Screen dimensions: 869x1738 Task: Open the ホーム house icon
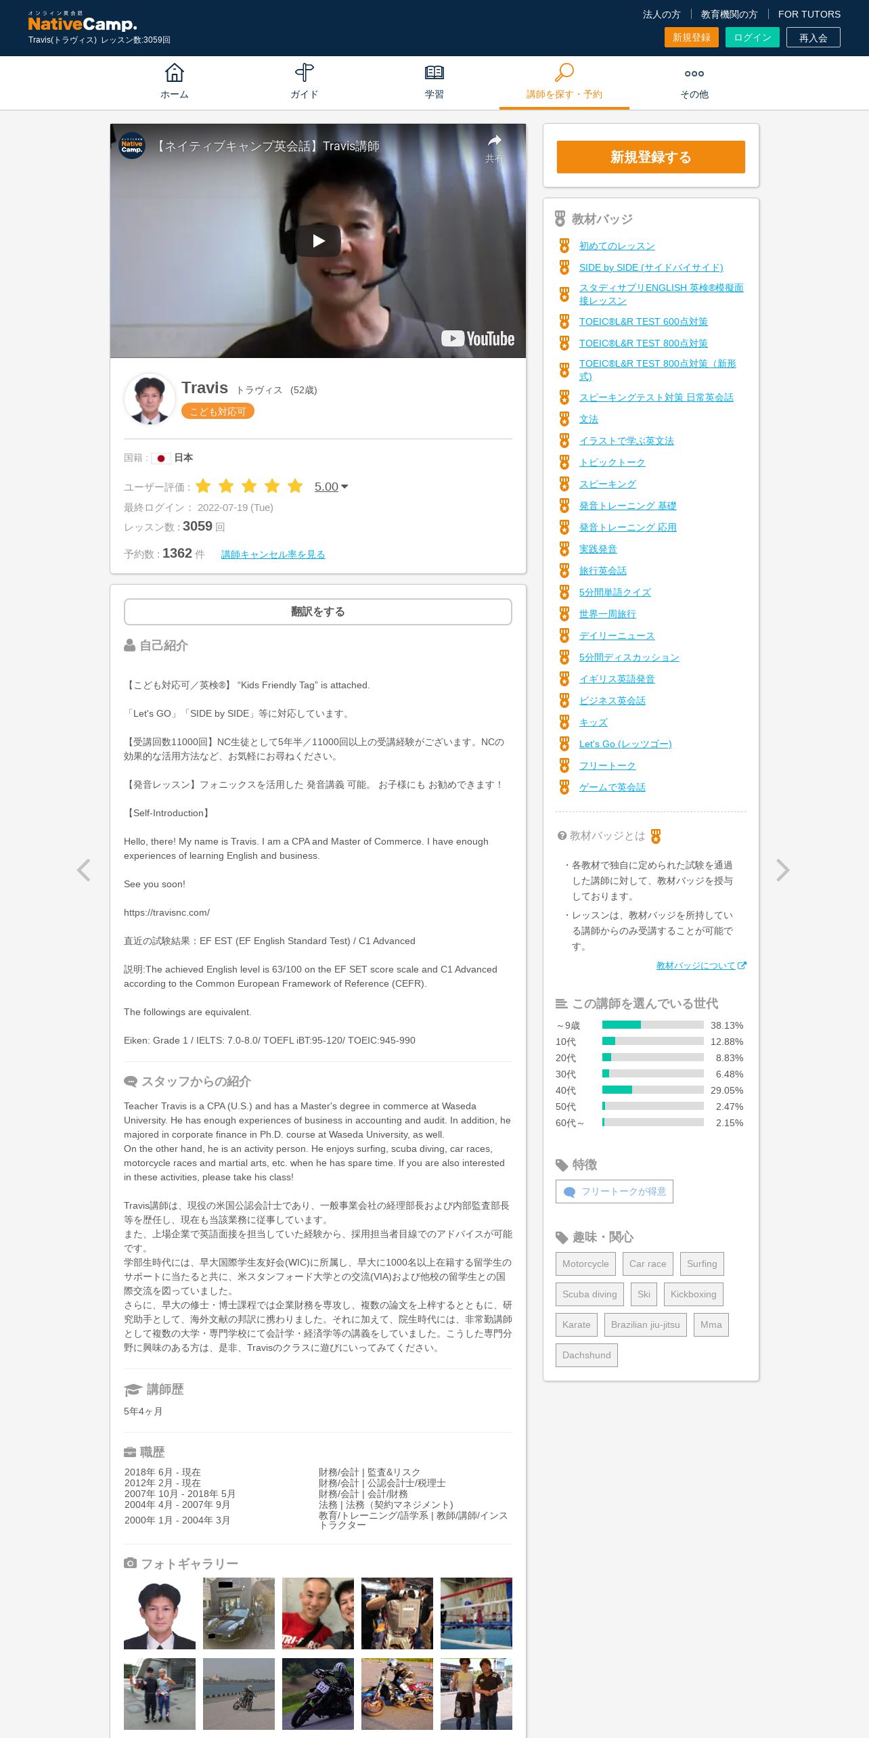175,72
